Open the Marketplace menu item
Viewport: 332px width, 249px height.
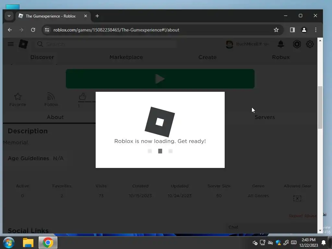click(126, 57)
